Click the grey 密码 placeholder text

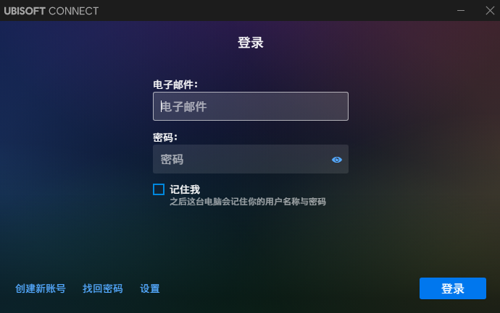coord(172,160)
